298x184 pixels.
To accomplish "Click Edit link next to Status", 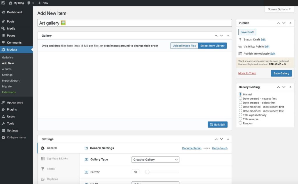I will tap(263, 40).
